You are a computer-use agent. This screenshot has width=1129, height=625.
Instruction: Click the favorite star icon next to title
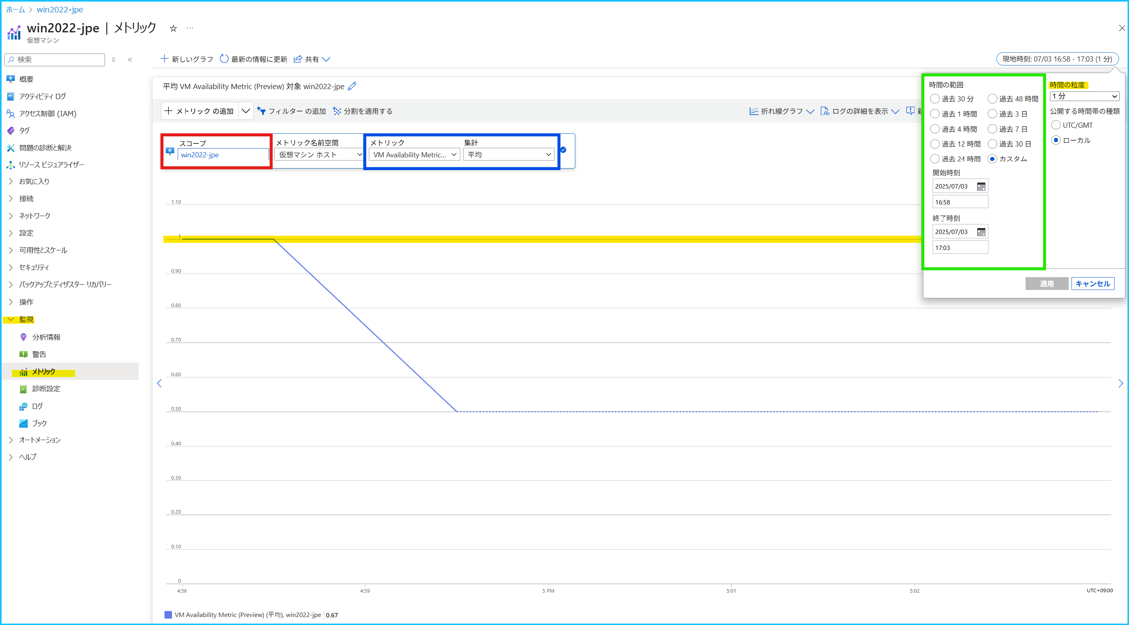tap(173, 28)
